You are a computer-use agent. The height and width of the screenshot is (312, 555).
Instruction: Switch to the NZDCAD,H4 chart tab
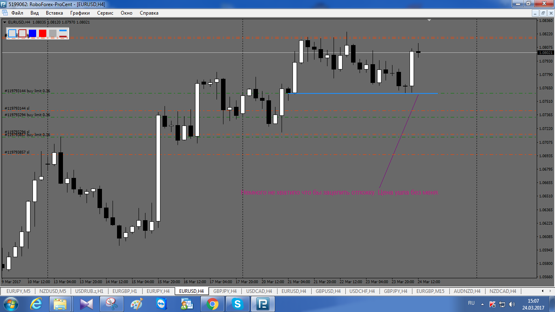click(503, 291)
